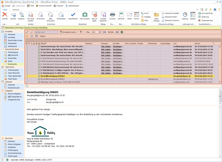Open Posteingang under Persönliche Email
The width and height of the screenshot is (222, 162).
coord(13,52)
